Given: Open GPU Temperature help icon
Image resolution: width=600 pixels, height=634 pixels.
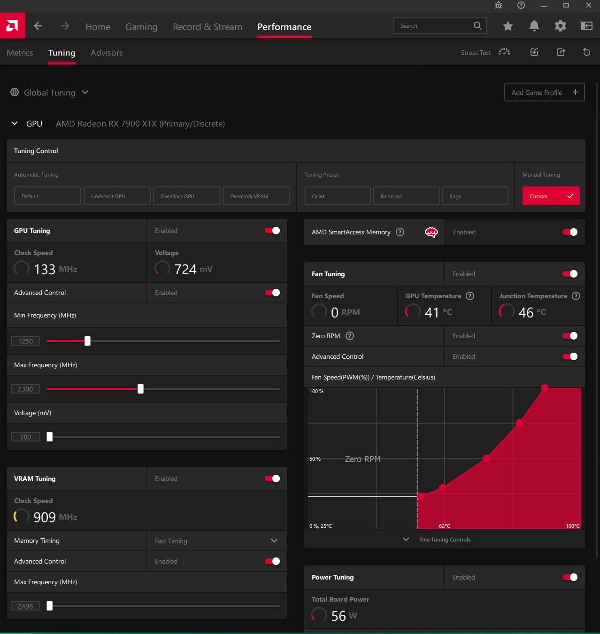Looking at the screenshot, I should pyautogui.click(x=470, y=296).
